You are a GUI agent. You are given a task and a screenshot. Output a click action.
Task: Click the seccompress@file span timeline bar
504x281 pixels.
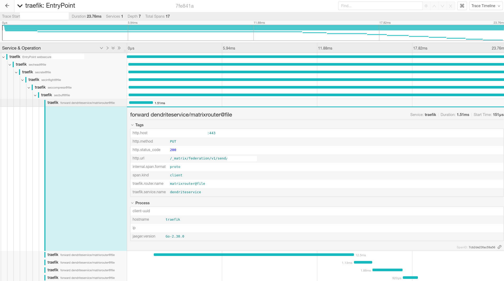316,87
